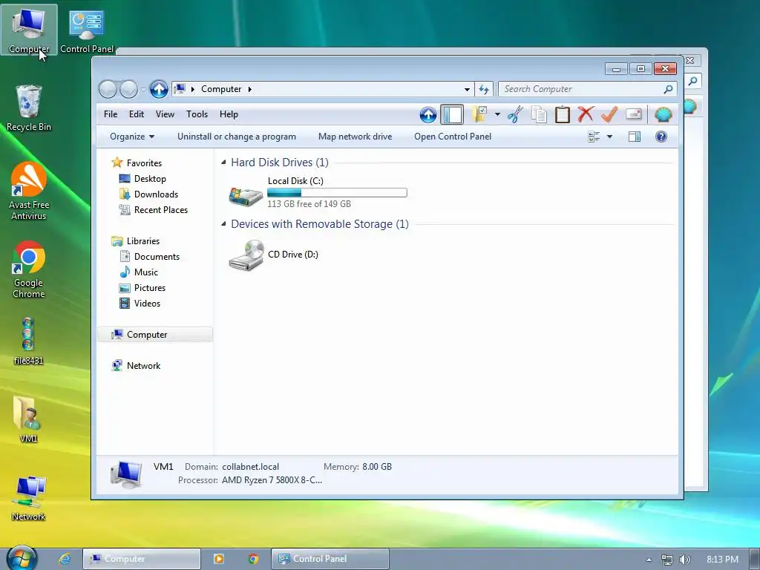Collapse the Hard Disk Drives group
Screen dimensions: 760x570
coord(223,163)
